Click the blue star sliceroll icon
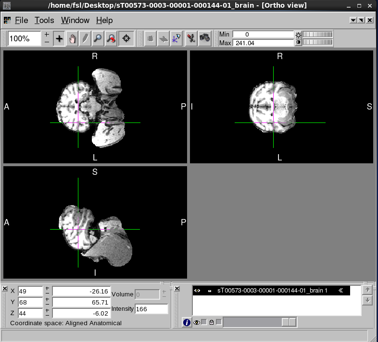Image resolution: width=378 pixels, height=342 pixels. [x=176, y=38]
